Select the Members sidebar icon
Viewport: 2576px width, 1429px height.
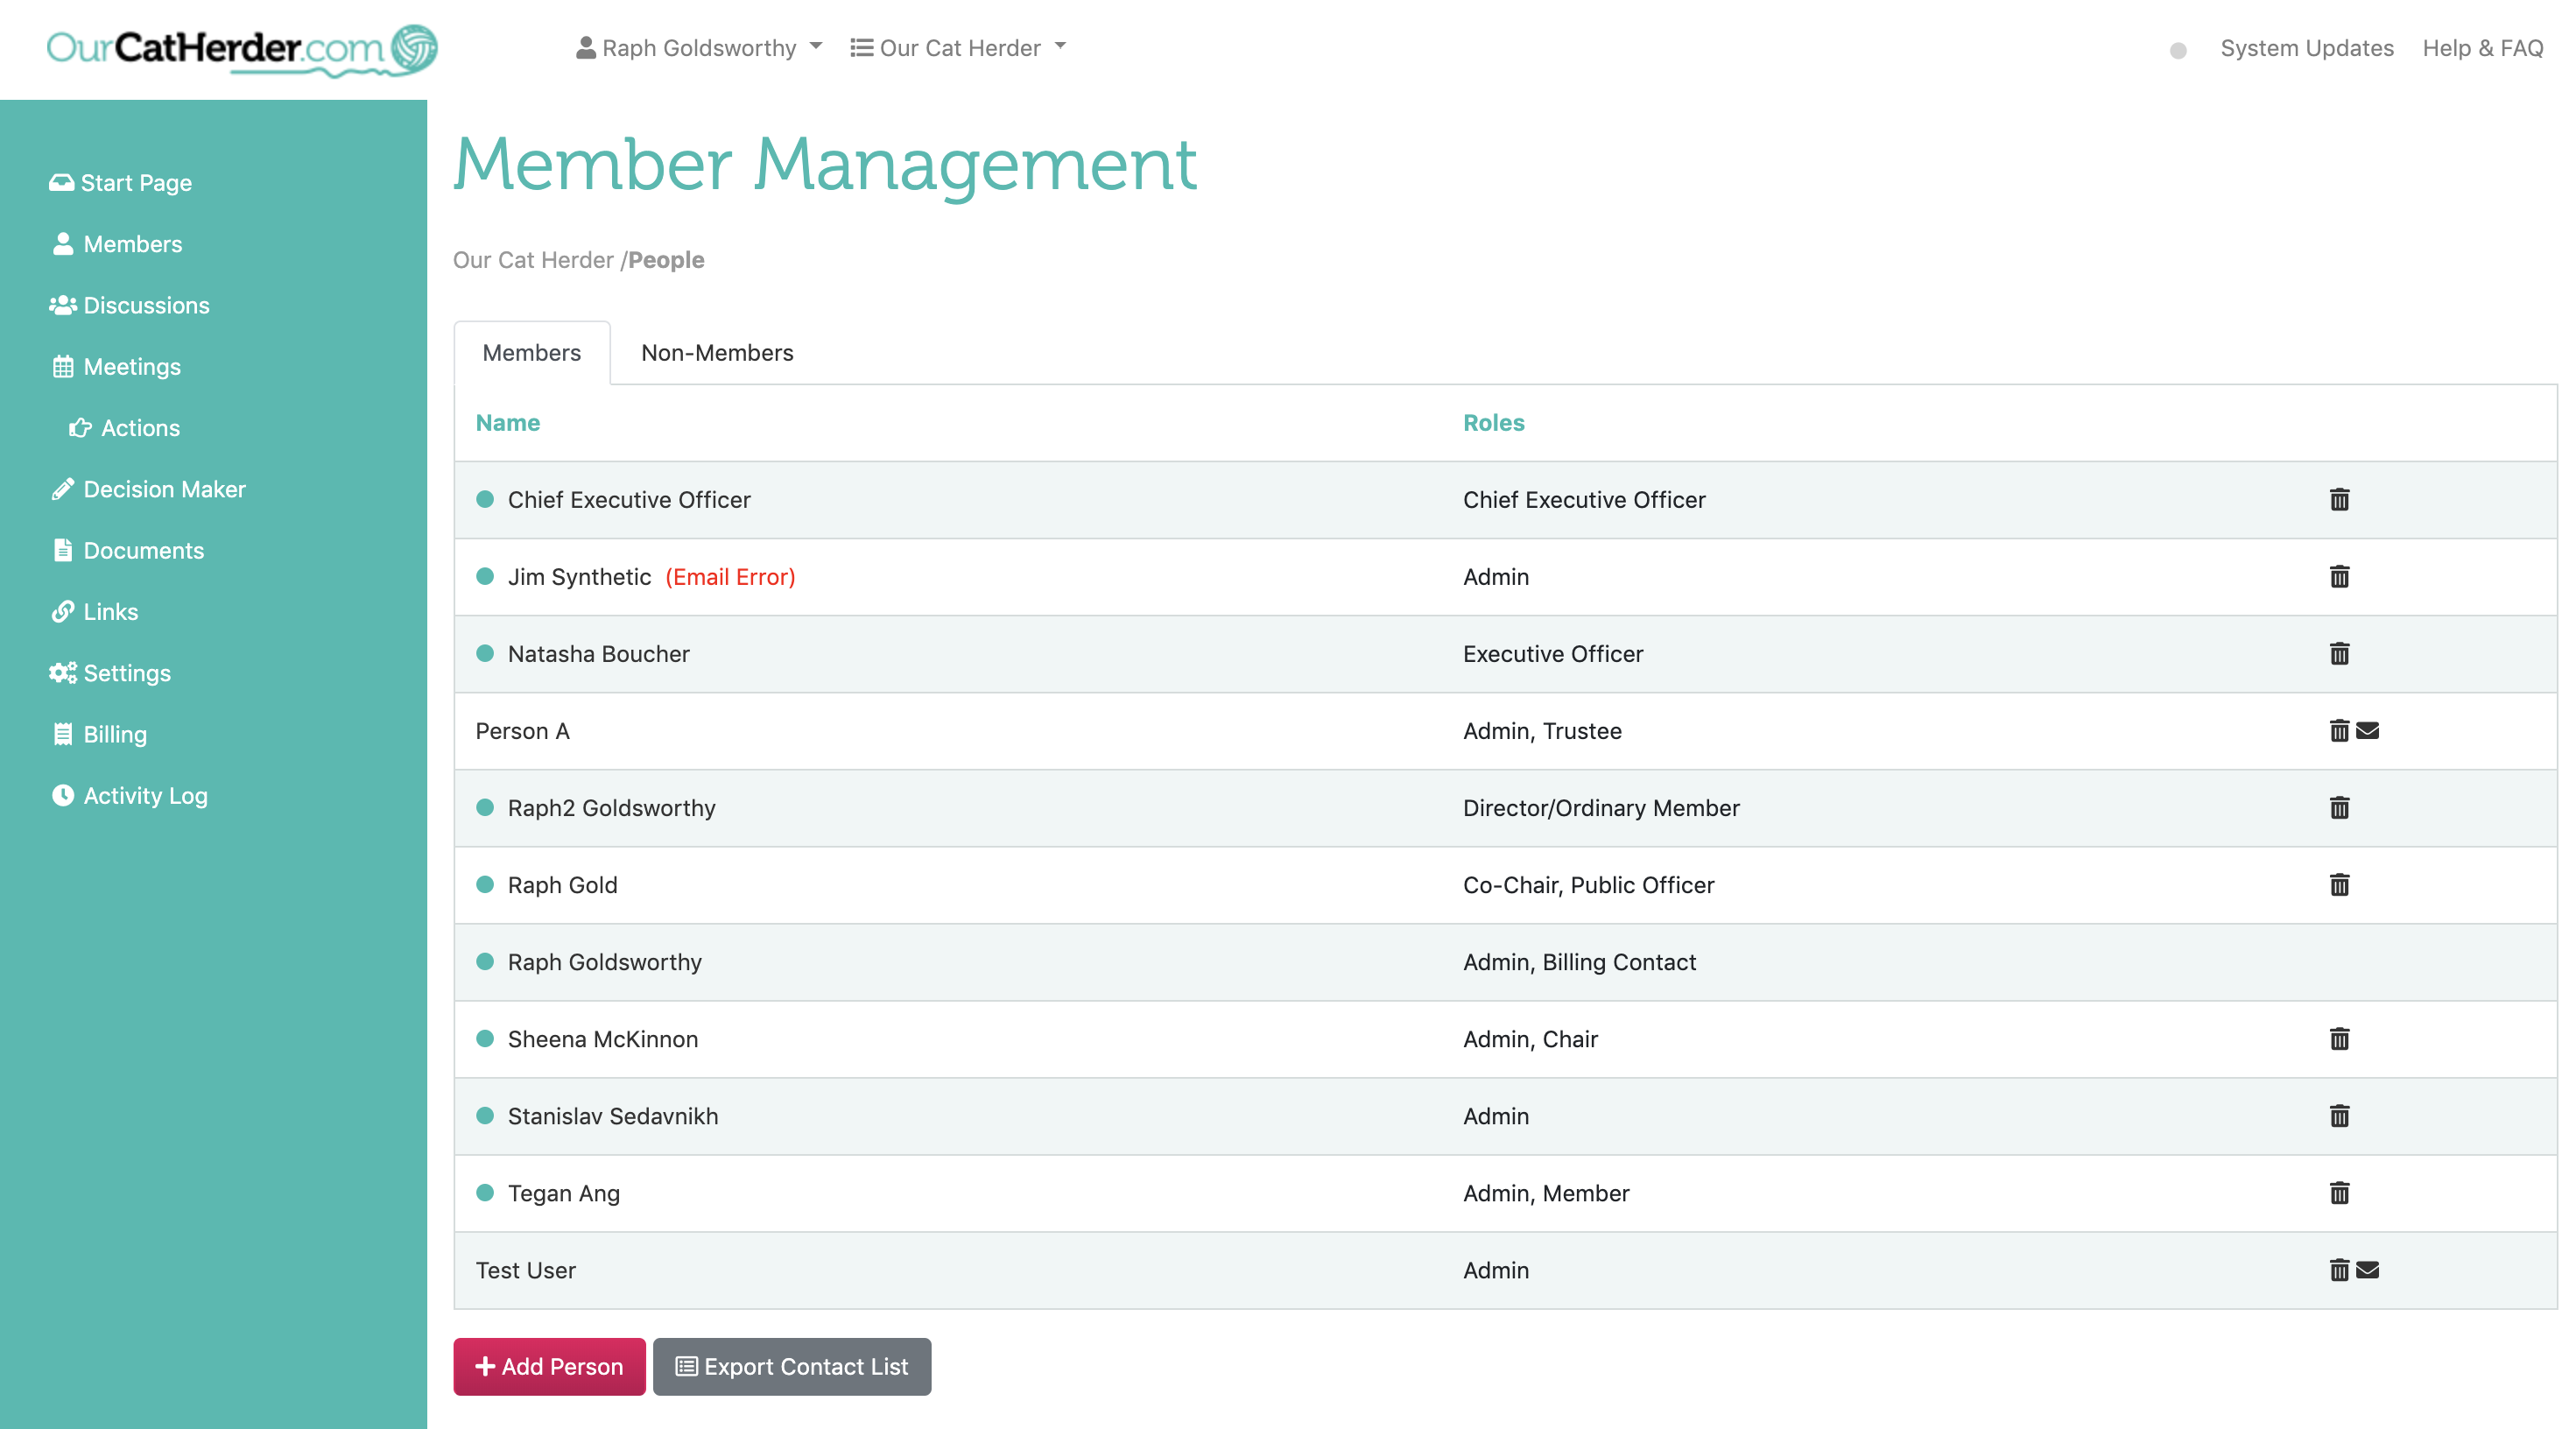pyautogui.click(x=62, y=243)
